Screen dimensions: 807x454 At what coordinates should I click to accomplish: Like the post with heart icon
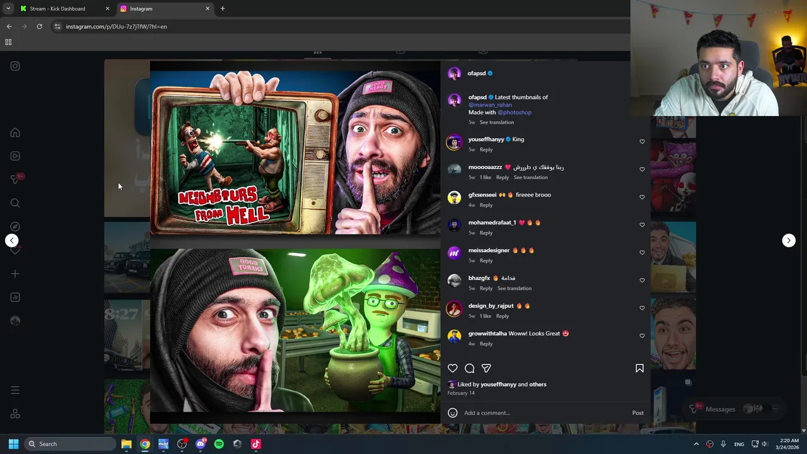pos(453,368)
